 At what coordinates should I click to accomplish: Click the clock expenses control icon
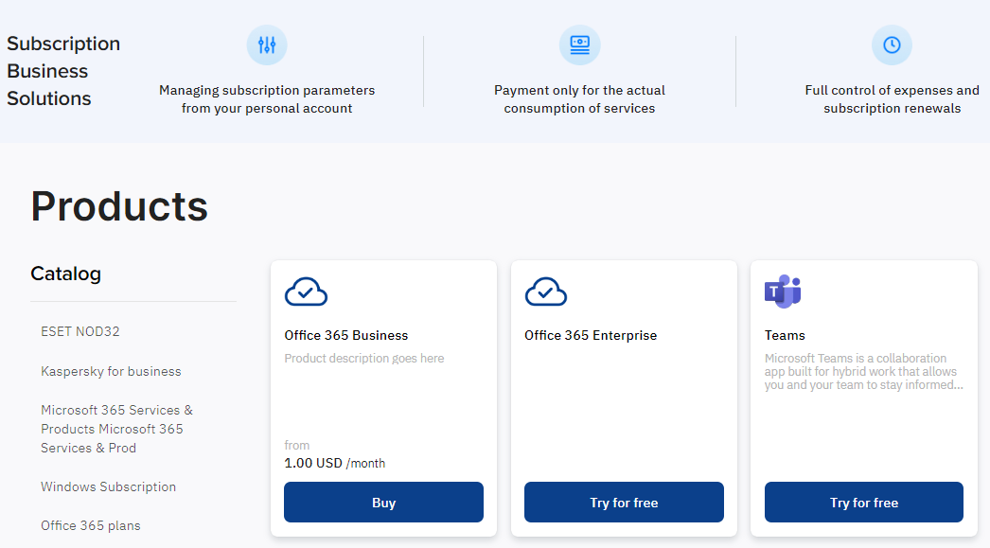tap(892, 44)
